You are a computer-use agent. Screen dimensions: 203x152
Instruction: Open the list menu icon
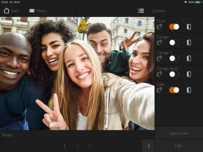click(141, 11)
